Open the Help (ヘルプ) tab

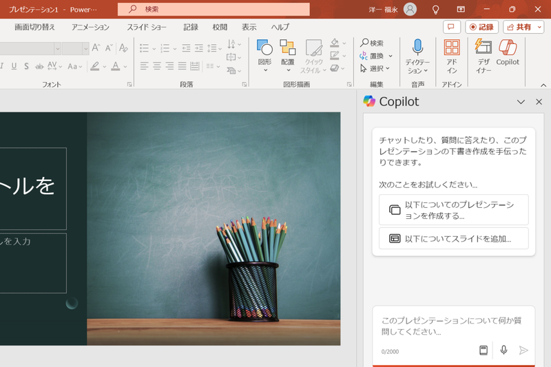point(280,27)
